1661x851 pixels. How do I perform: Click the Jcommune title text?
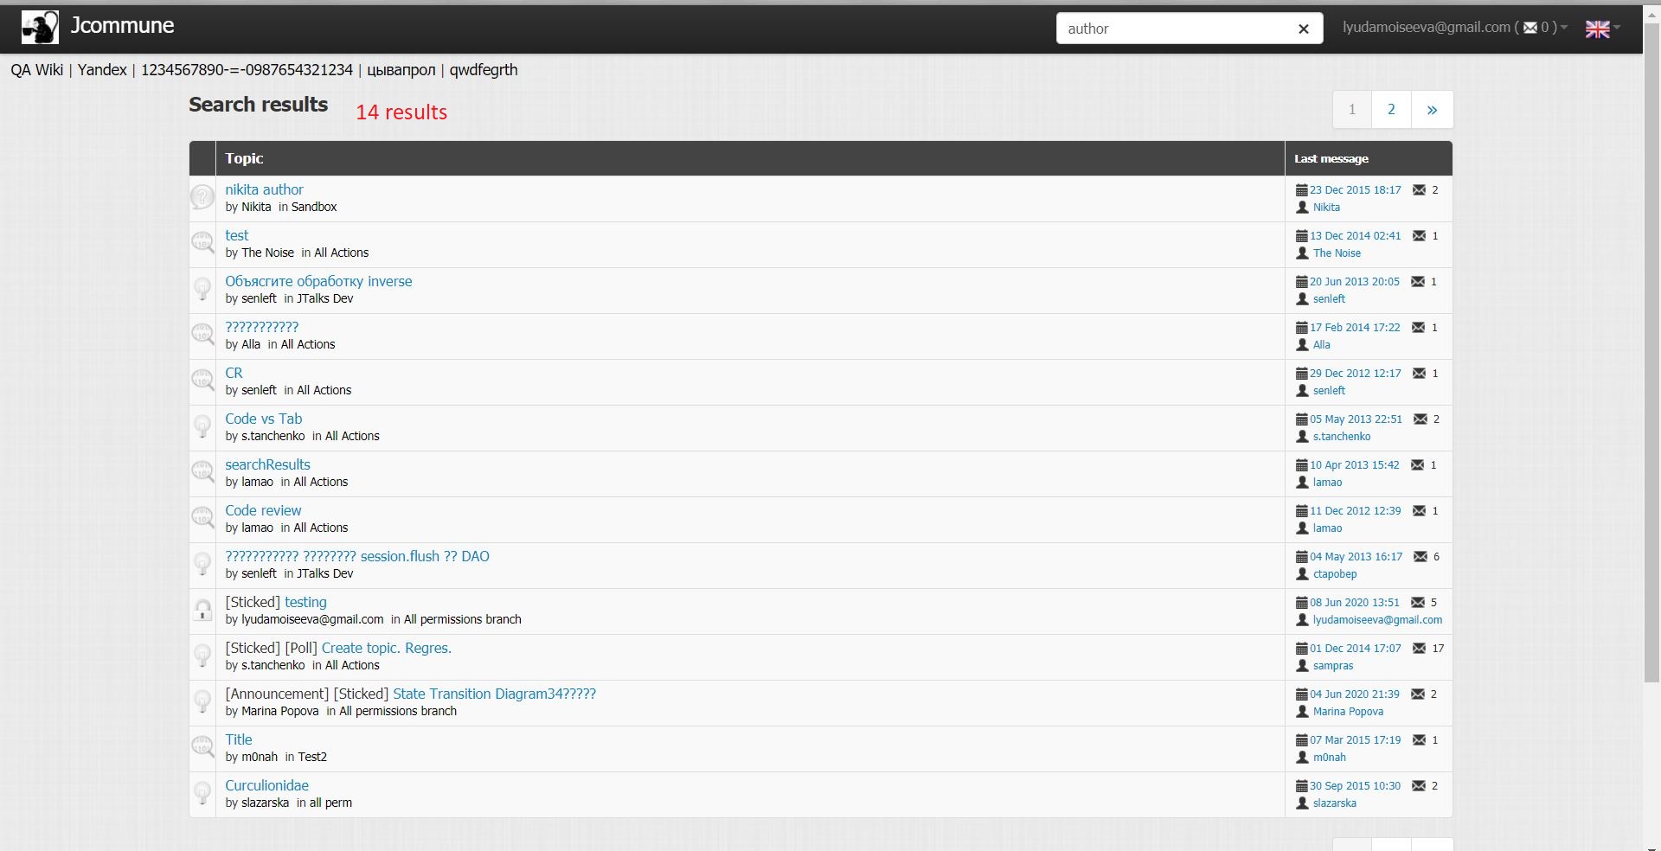[122, 26]
